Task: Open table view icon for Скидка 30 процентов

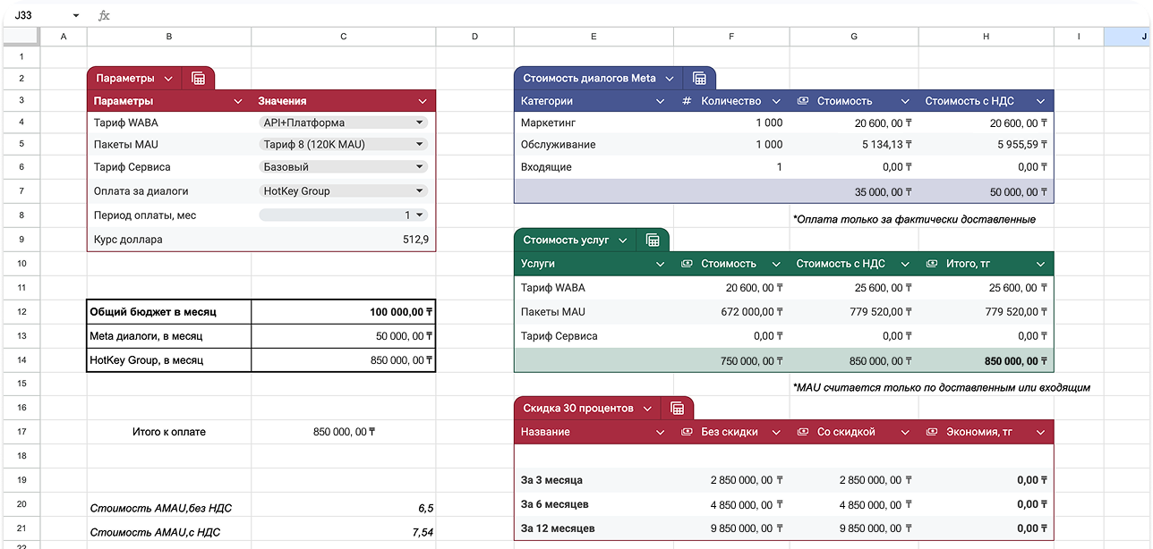Action: point(678,409)
